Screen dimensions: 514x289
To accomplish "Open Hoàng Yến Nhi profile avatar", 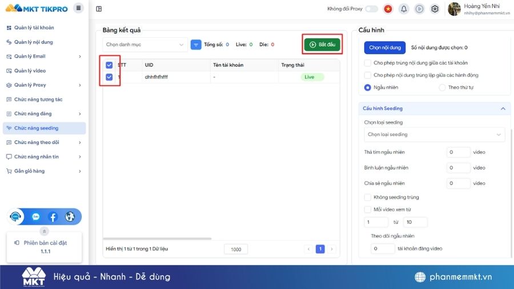I will [454, 9].
